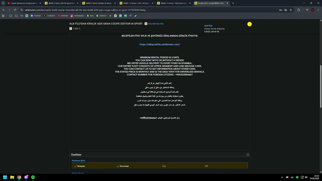Open the Steam bookmark icon

point(135,16)
